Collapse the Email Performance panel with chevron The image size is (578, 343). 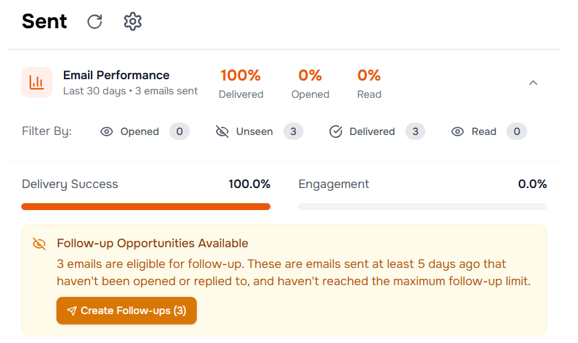tap(533, 83)
